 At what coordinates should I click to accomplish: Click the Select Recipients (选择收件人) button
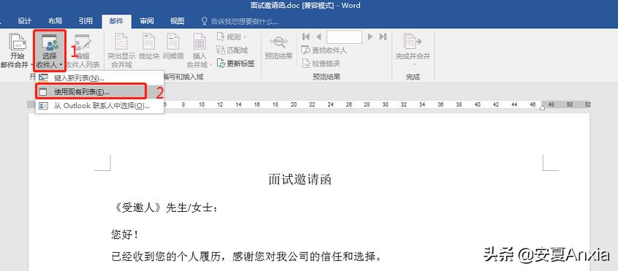point(50,51)
